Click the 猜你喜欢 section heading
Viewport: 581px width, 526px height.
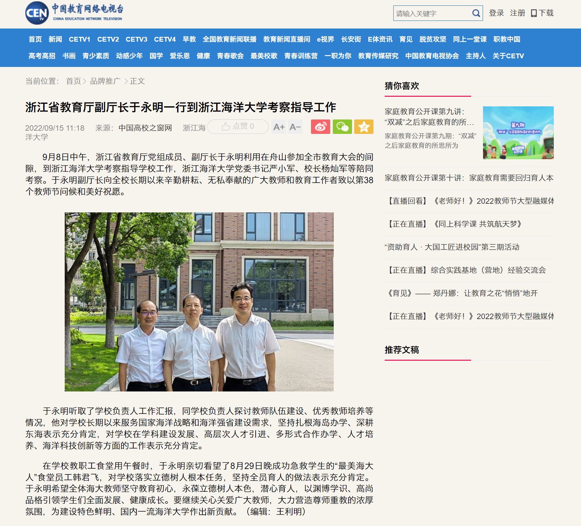coord(402,86)
